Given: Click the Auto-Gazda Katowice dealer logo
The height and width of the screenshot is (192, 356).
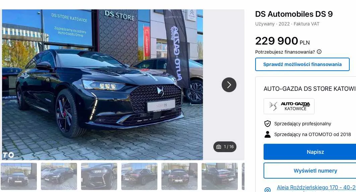Looking at the screenshot, I should (289, 106).
